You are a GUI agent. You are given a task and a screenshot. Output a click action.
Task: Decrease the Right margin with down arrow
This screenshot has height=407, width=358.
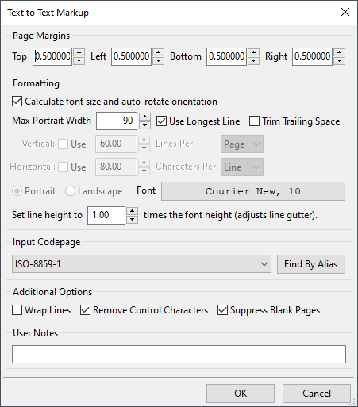click(x=340, y=61)
